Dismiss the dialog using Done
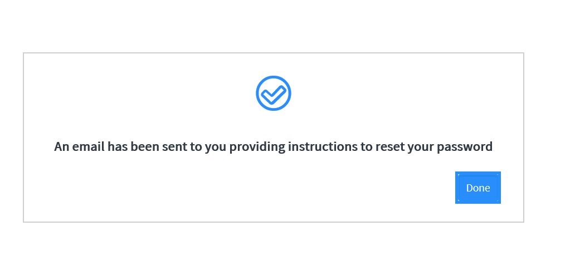575x265 pixels. coord(478,188)
